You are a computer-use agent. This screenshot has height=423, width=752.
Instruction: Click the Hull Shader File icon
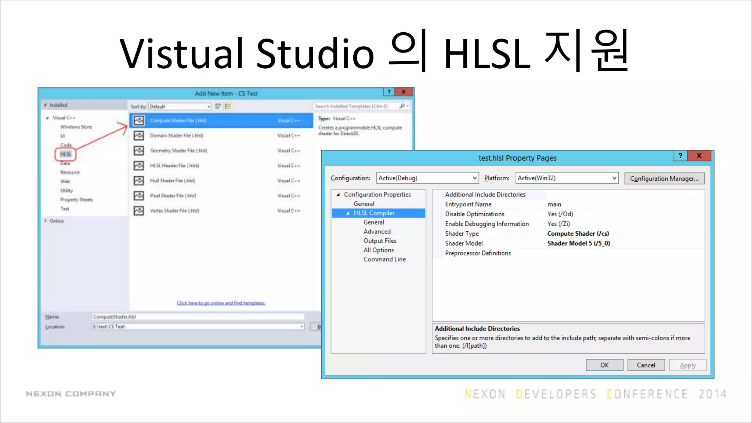(139, 181)
